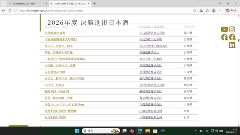Close the Kura Master 日本酒コンクール tab
The height and width of the screenshot is (135, 240).
(x=88, y=3)
